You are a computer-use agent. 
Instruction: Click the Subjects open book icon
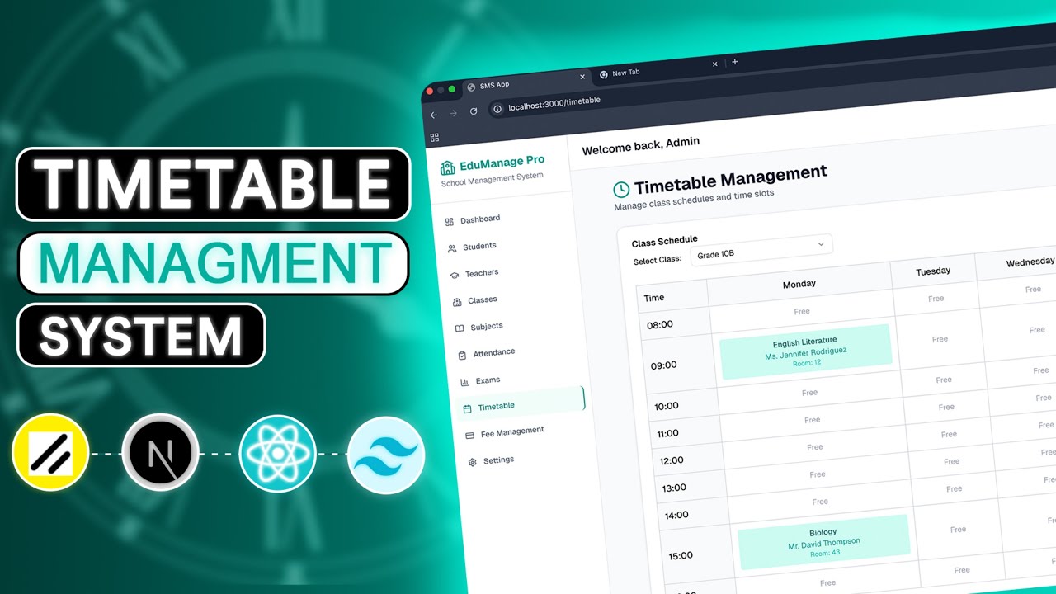(460, 328)
